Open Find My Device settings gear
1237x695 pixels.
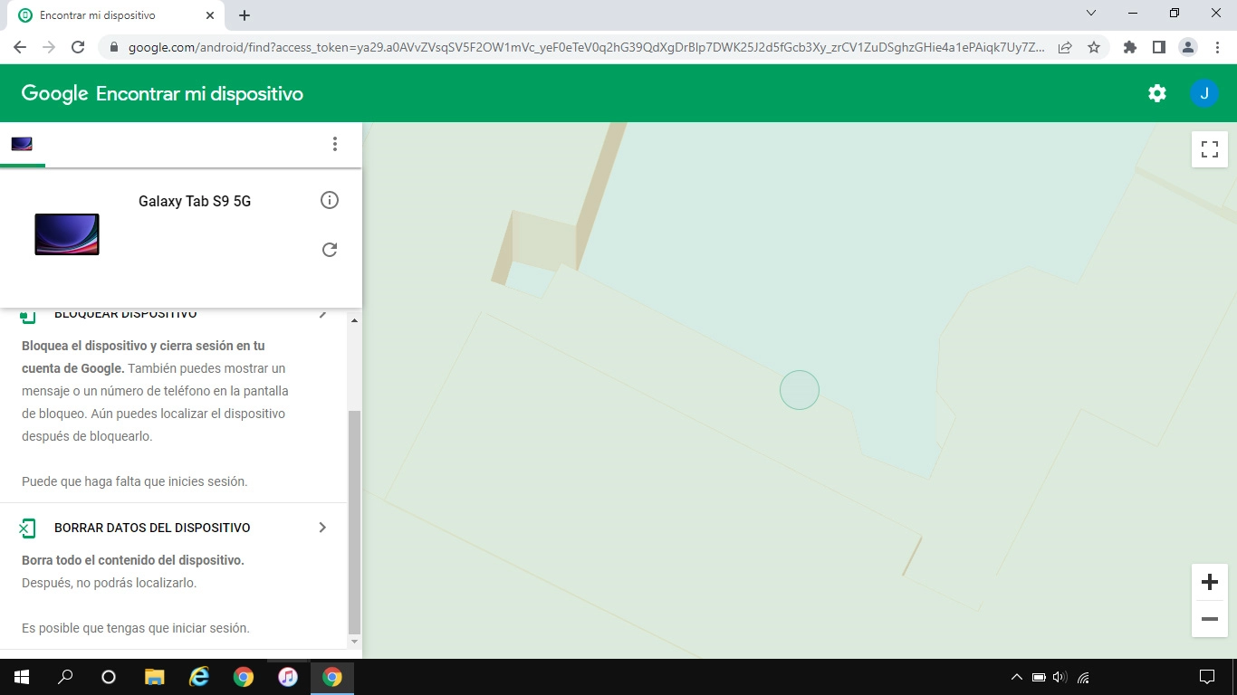coord(1156,92)
